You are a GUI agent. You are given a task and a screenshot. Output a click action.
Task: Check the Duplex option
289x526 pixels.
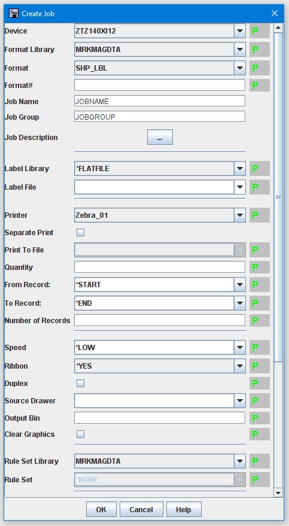click(80, 384)
